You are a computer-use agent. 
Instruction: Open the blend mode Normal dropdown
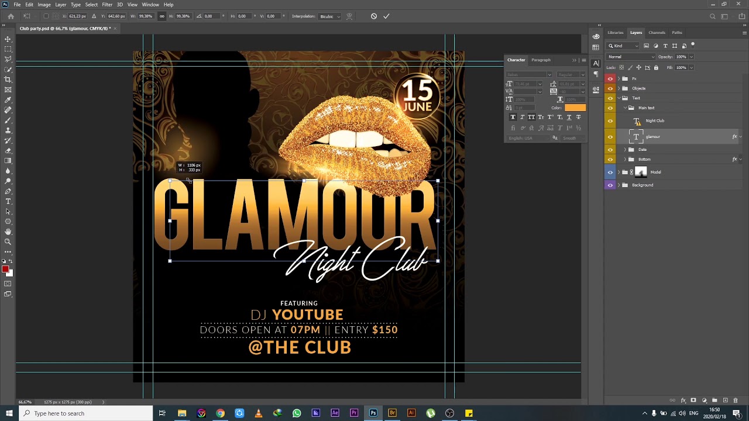[x=631, y=57]
